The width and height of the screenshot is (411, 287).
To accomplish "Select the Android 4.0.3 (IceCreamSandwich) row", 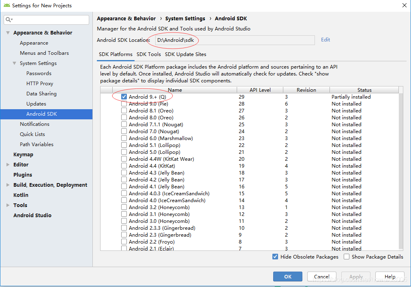I will 249,193.
